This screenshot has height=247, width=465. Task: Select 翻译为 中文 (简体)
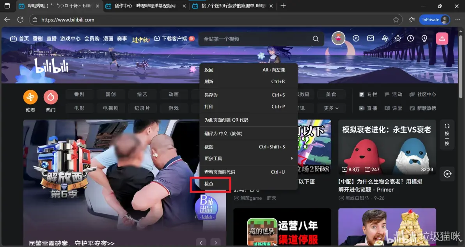248,133
